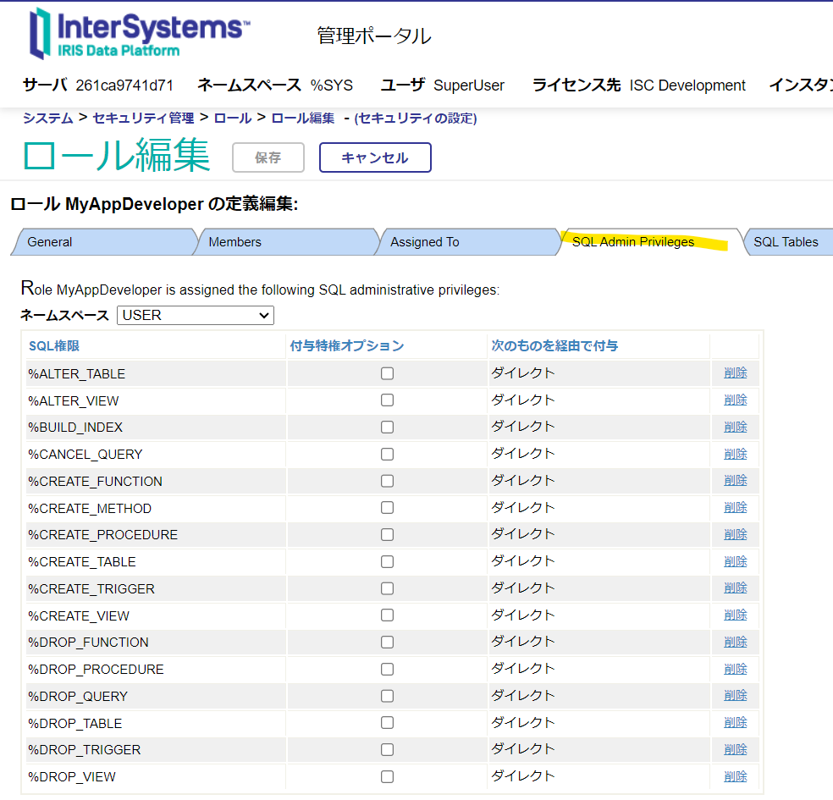Image resolution: width=833 pixels, height=800 pixels.
Task: Click 削除 for %CREATE_TRIGGER row
Action: pos(735,588)
